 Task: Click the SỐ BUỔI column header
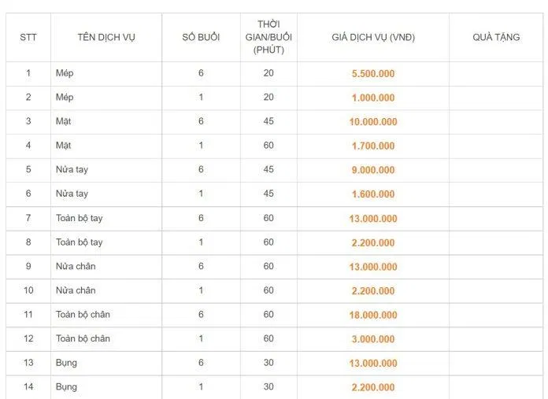point(201,37)
